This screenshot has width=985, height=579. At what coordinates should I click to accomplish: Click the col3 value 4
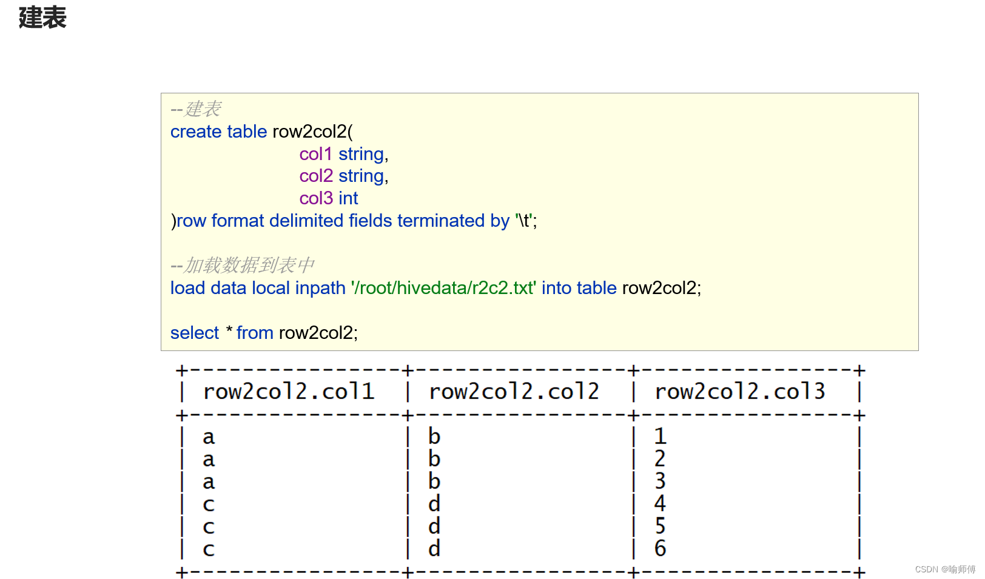click(661, 504)
